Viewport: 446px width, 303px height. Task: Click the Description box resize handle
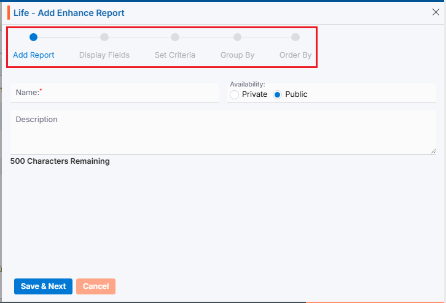point(433,151)
